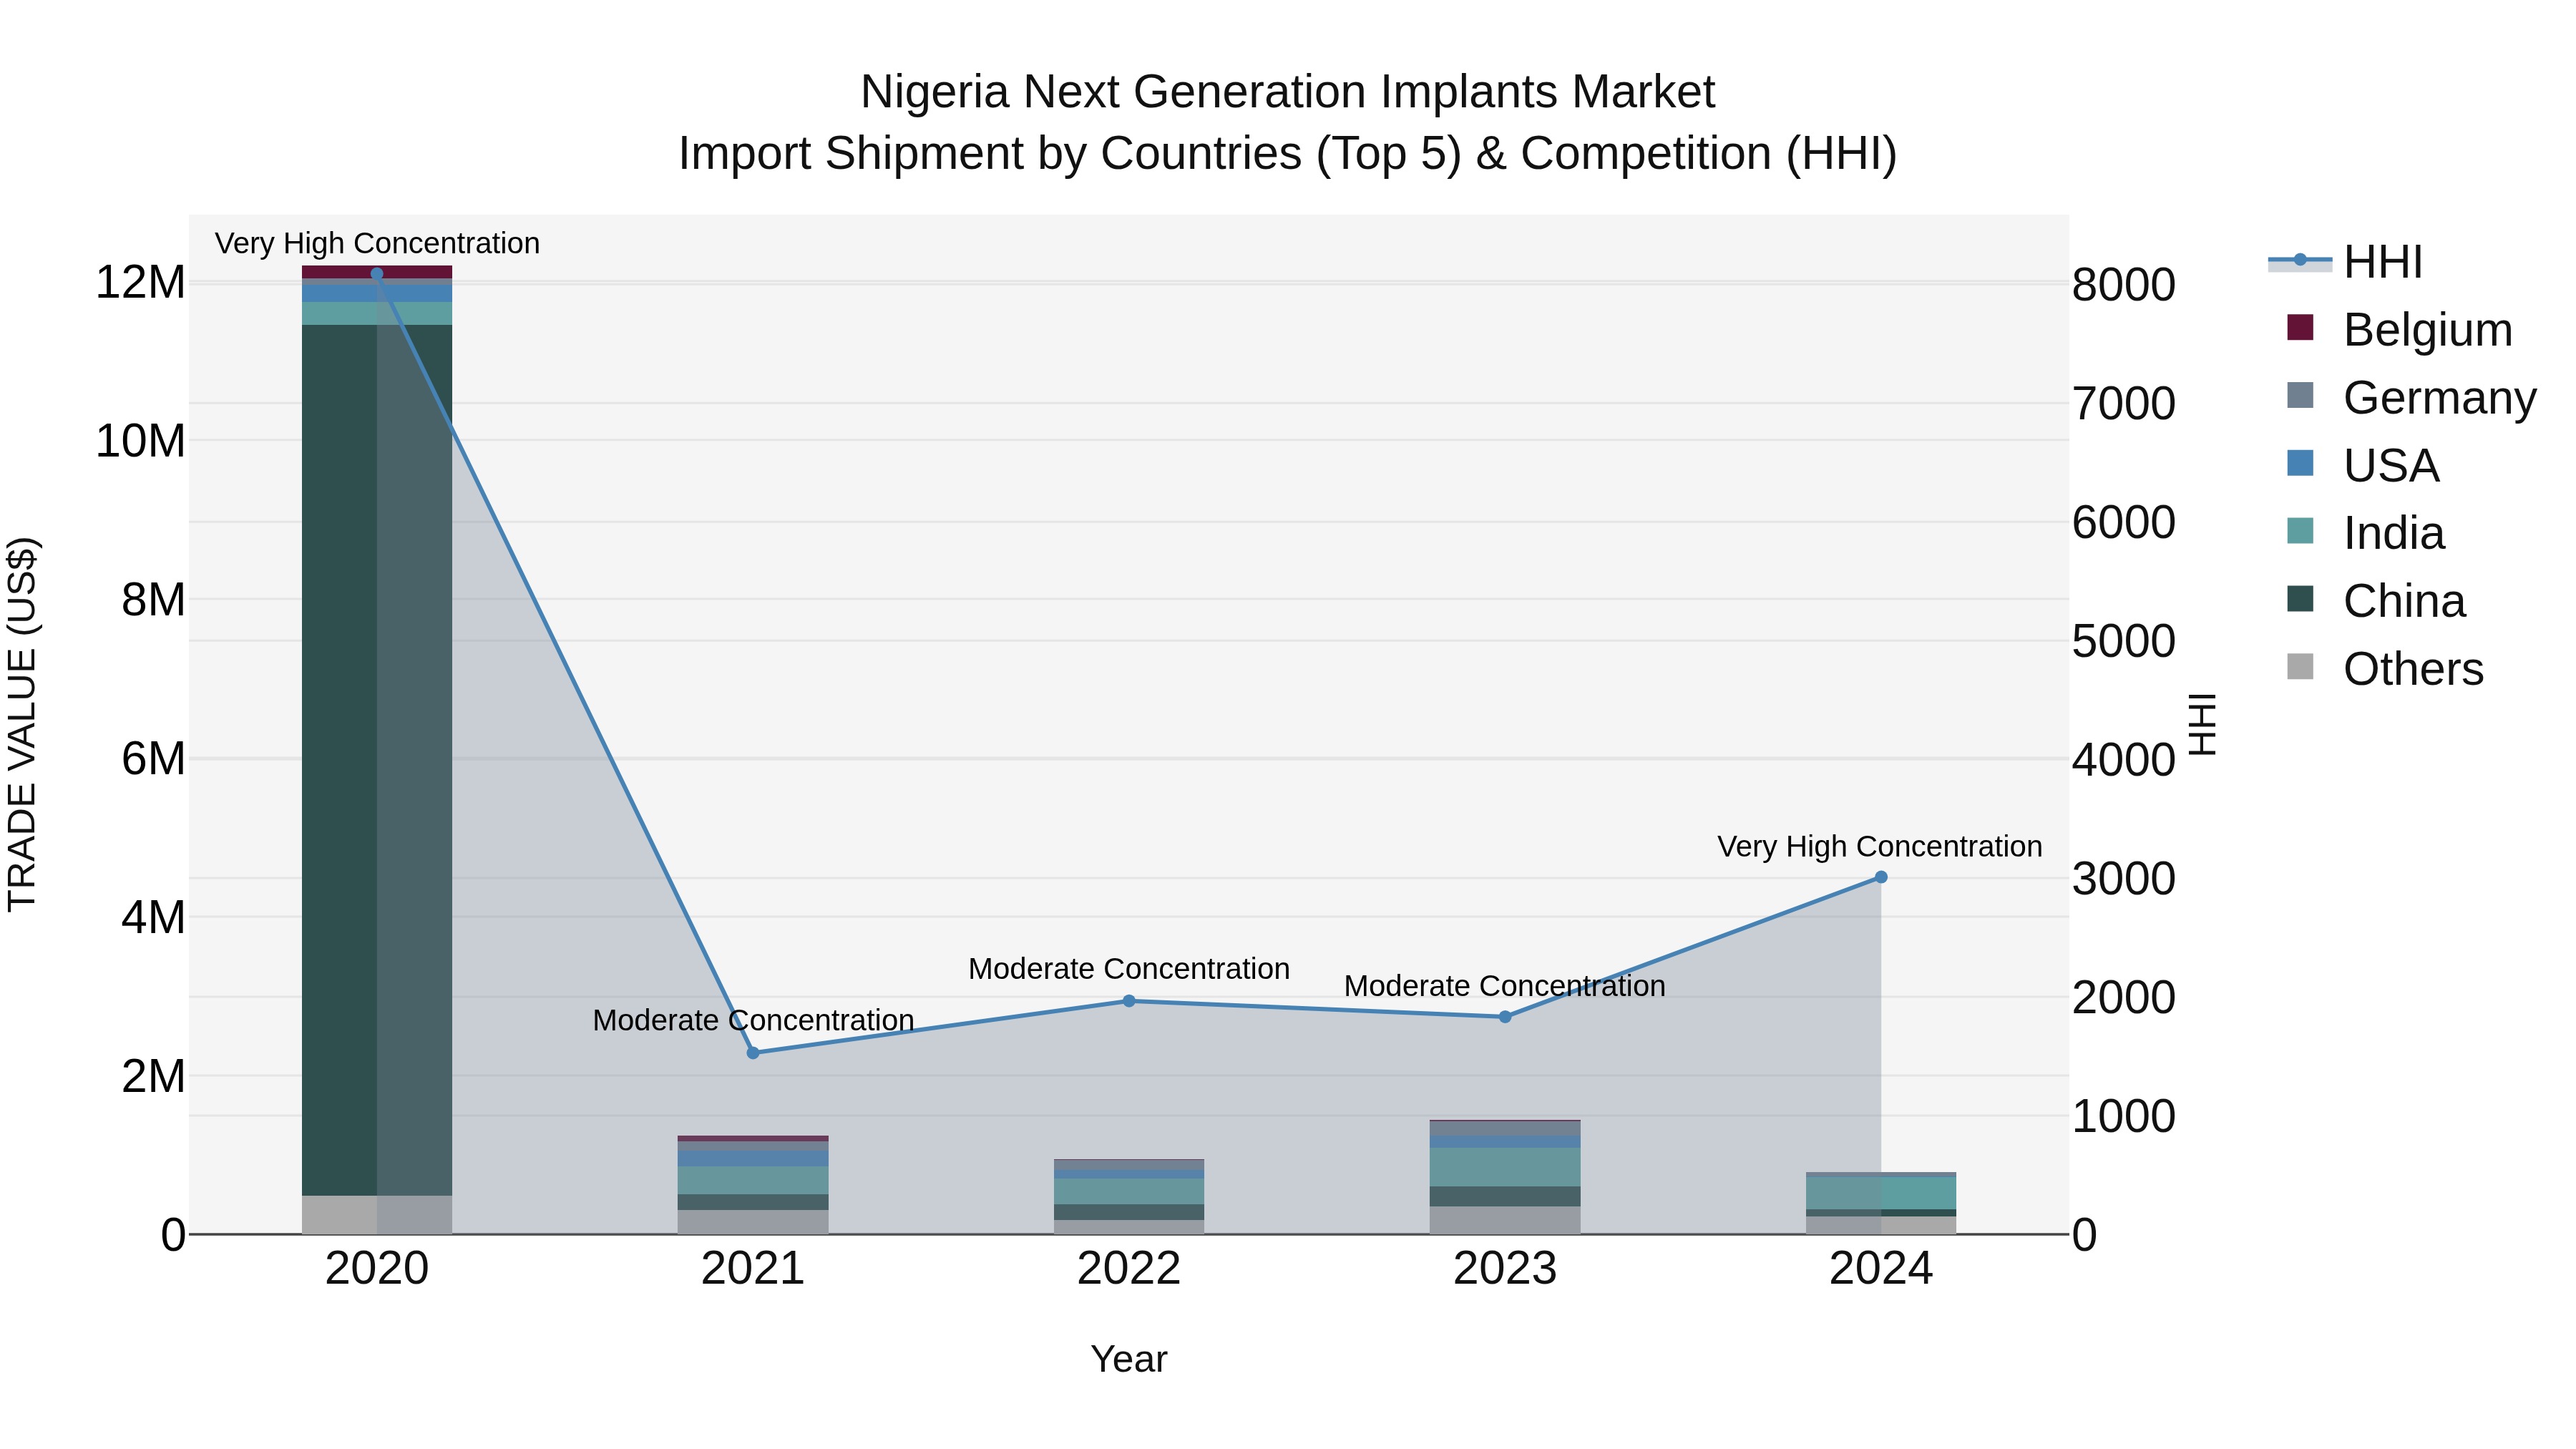Click the 4000 right axis tick label

[x=2124, y=760]
